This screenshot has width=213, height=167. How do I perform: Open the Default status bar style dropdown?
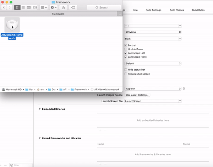pyautogui.click(x=153, y=64)
